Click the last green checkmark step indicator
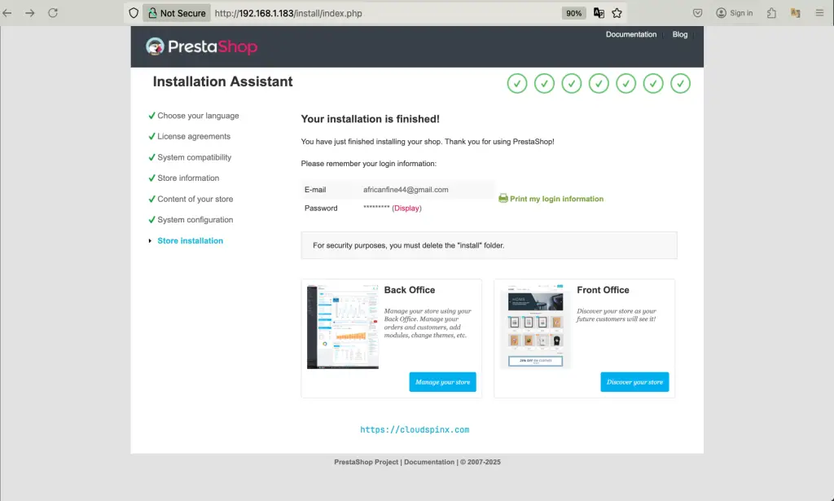The height and width of the screenshot is (501, 834). pyautogui.click(x=680, y=83)
